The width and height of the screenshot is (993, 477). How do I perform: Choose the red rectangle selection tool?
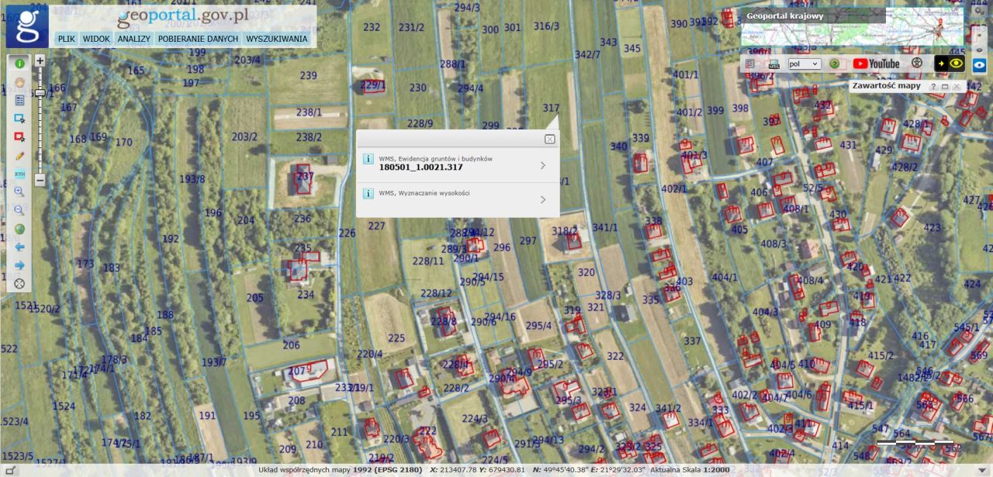click(19, 137)
